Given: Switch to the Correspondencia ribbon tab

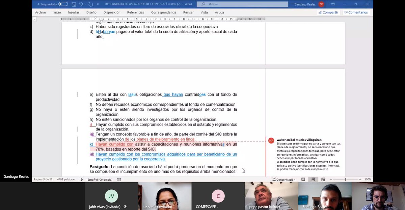Looking at the screenshot, I should [x=164, y=12].
